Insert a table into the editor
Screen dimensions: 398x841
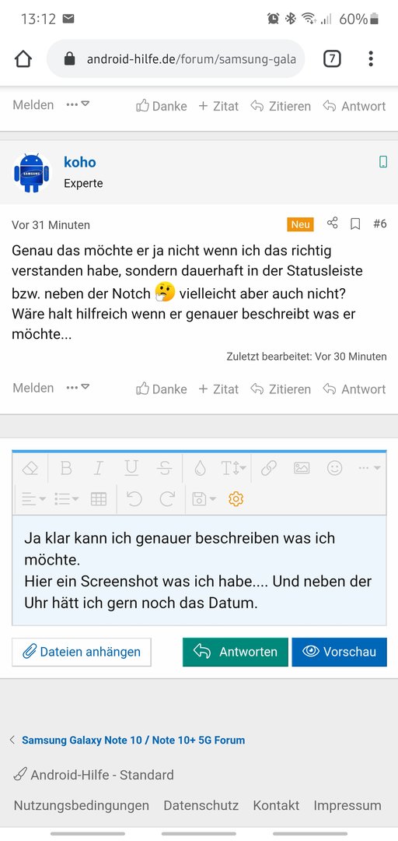point(99,499)
